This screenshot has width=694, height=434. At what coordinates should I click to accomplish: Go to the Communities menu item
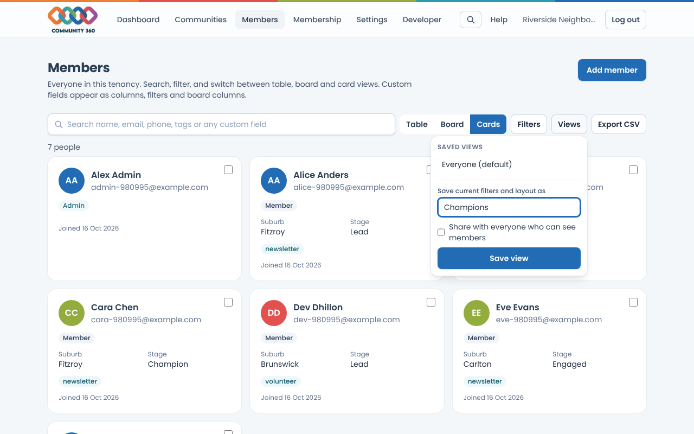(201, 20)
